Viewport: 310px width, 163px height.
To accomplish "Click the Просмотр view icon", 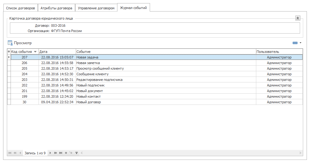I will coord(10,43).
